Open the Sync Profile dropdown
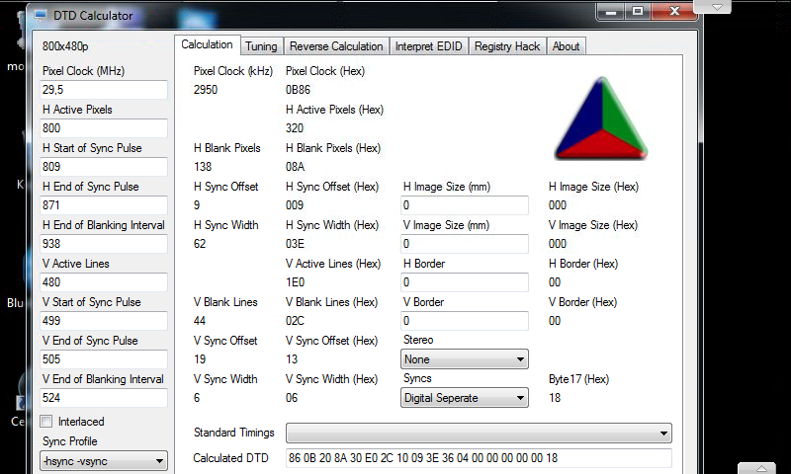Viewport: 791px width, 474px height. (103, 461)
